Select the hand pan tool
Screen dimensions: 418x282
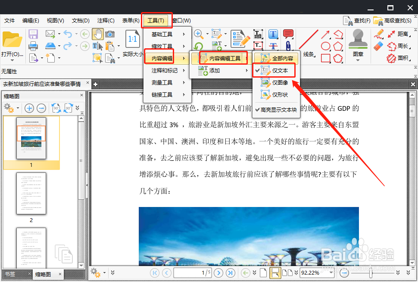coord(98,34)
